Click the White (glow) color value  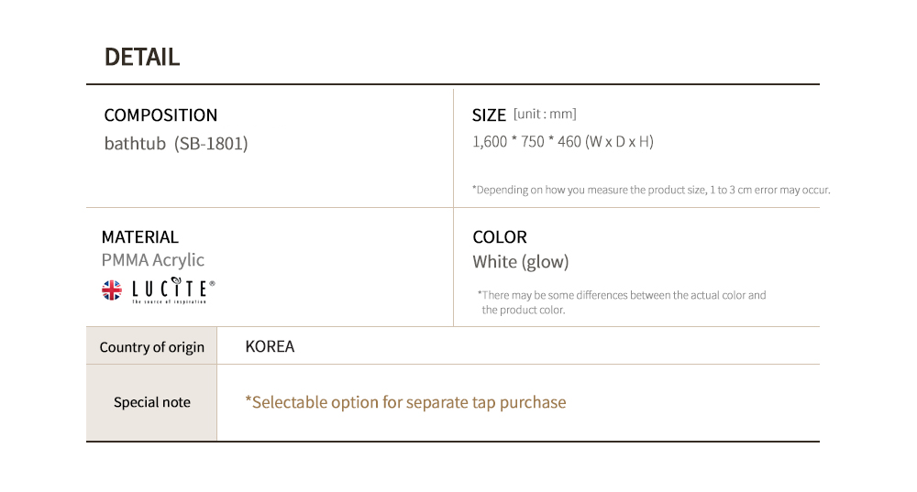(x=521, y=262)
